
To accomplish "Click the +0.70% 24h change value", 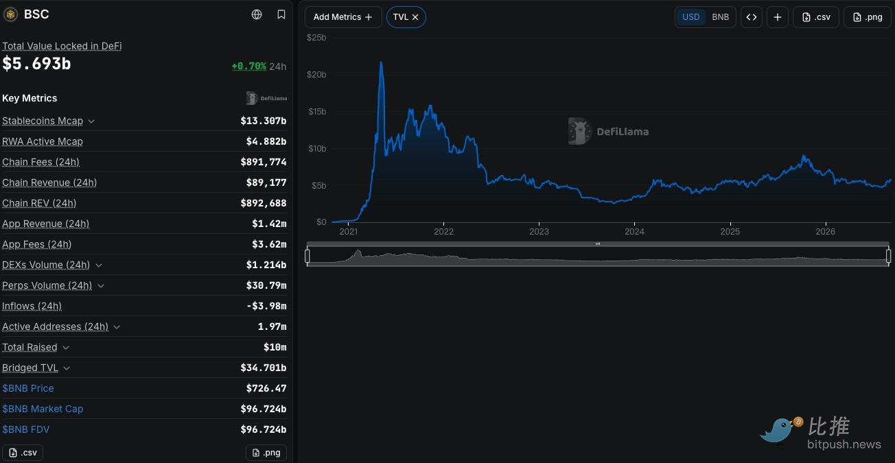I will pos(249,67).
